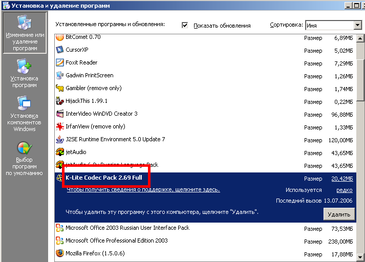Click the Office 2003 Russian Interface Pack icon

pyautogui.click(x=60, y=228)
